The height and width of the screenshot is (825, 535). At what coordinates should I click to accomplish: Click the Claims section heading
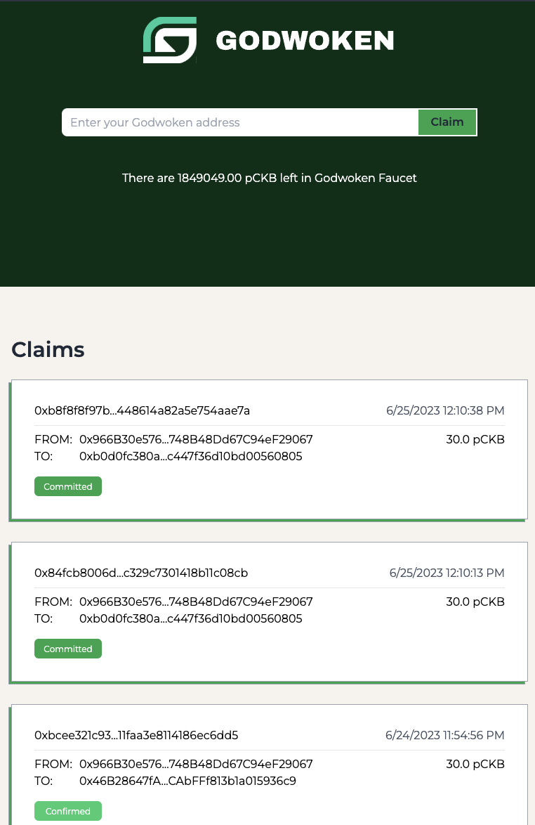[x=48, y=349]
